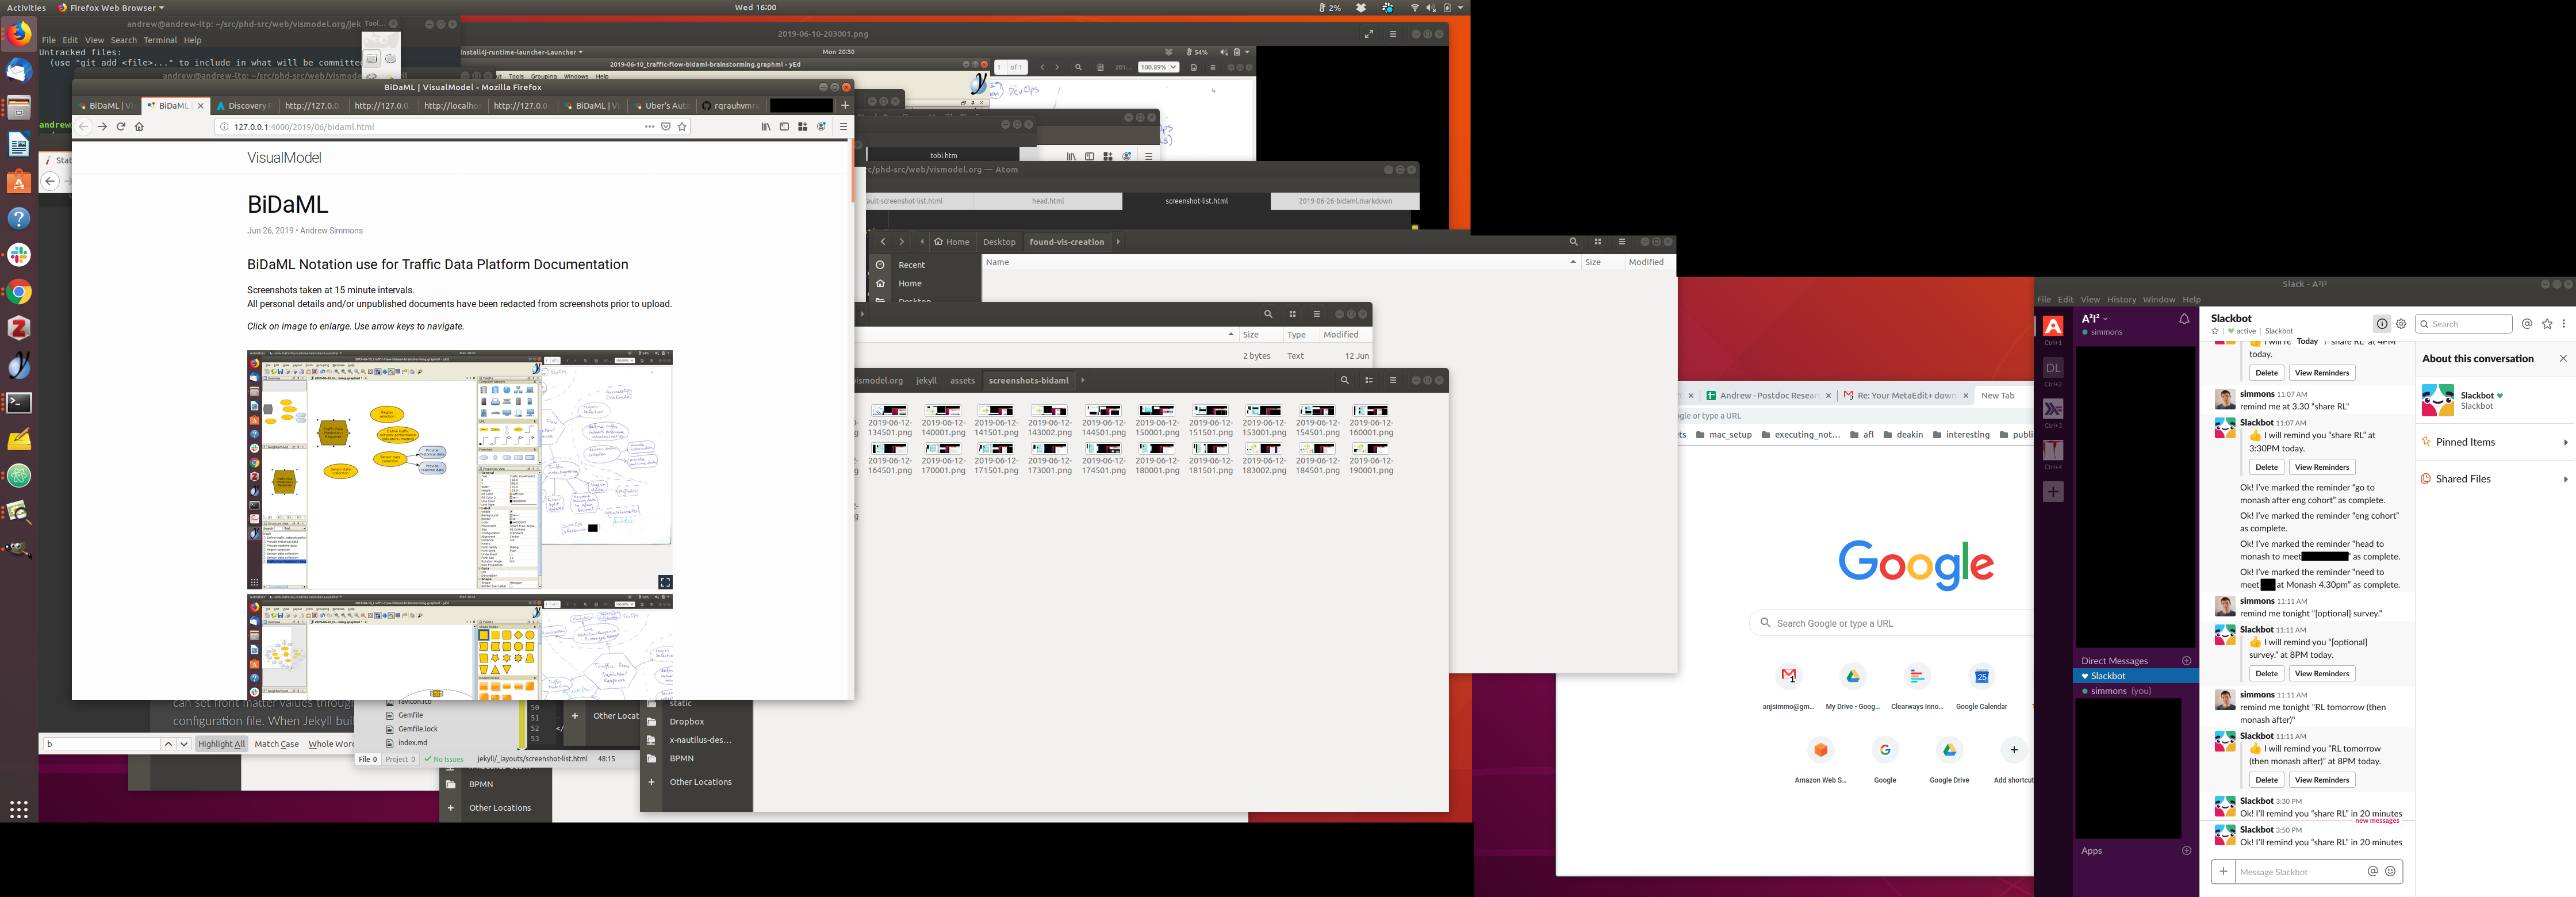Open Slack conversation settings gear
Viewport: 2576px width, 897px height.
[x=2401, y=324]
